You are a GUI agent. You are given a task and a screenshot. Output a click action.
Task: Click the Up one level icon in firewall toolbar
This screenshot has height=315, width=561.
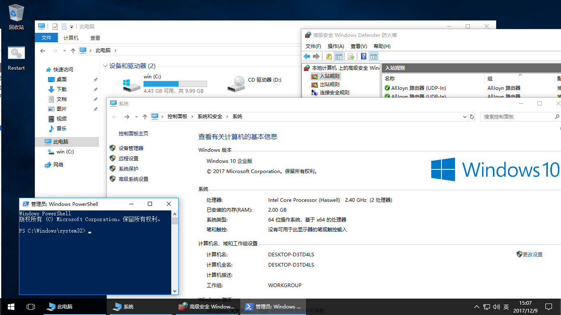329,56
